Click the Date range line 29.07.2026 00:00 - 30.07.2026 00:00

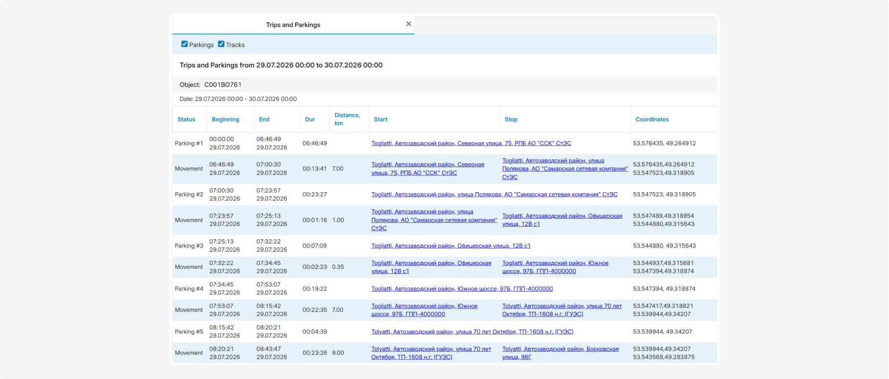click(238, 99)
